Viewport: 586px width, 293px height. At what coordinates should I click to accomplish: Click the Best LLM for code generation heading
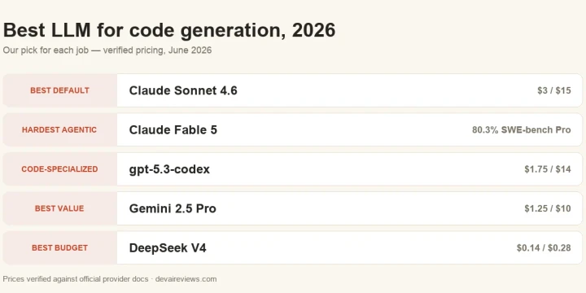coord(169,30)
